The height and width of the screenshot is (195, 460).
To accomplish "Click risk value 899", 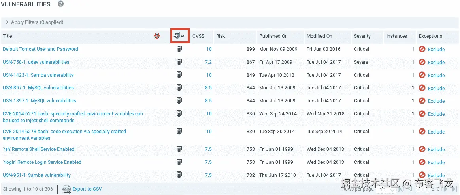I will tap(251, 49).
